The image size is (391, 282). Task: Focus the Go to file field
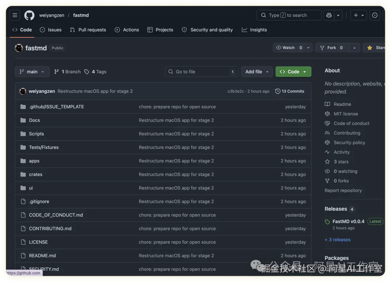tap(202, 72)
